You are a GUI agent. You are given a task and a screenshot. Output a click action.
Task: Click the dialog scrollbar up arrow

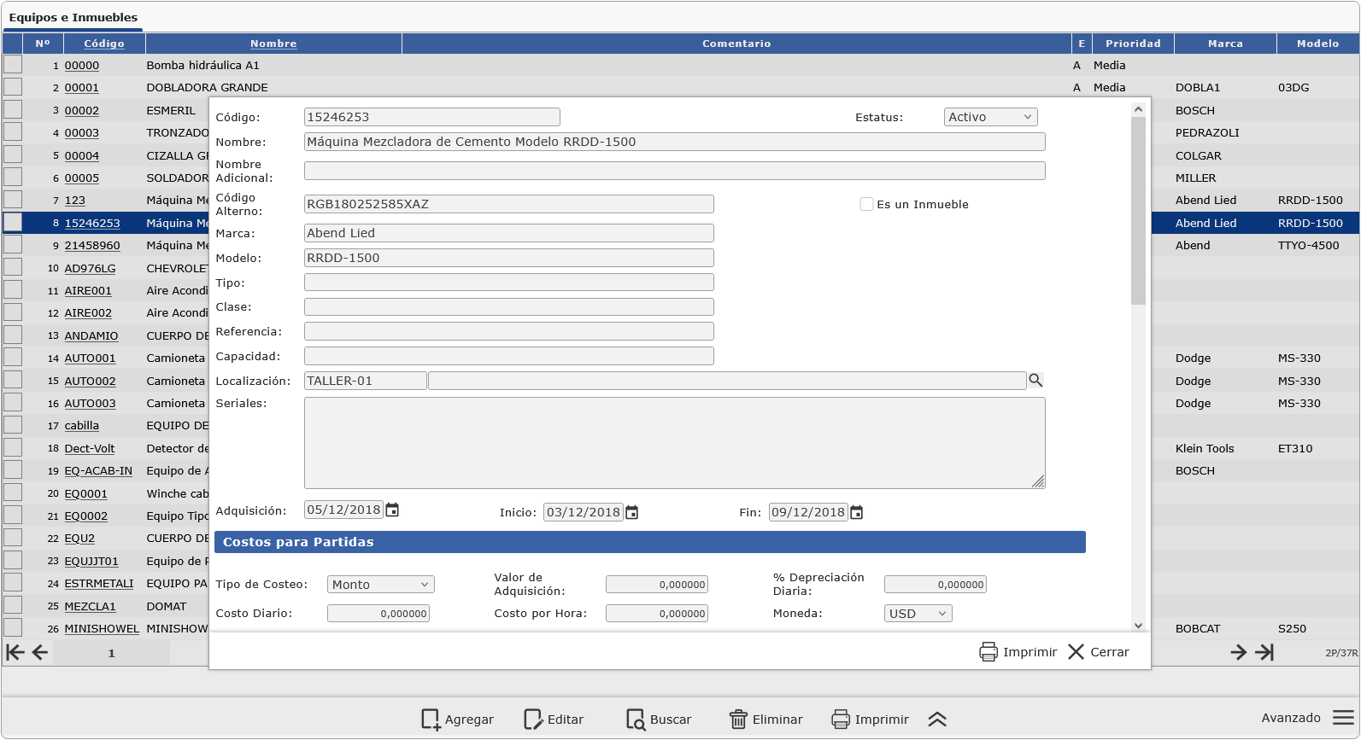(x=1138, y=108)
